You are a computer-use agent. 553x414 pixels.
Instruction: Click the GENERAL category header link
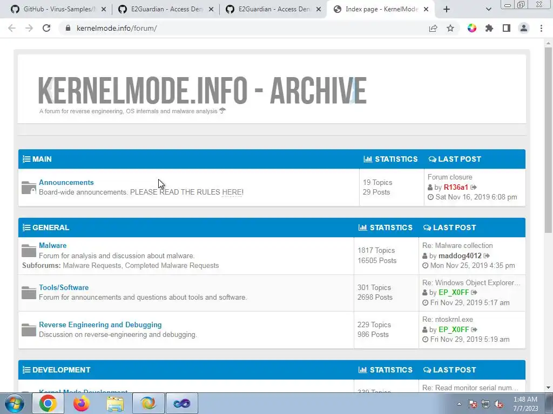click(51, 227)
